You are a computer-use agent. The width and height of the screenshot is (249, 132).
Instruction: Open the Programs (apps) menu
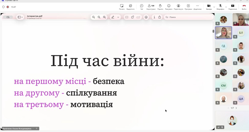188,7
